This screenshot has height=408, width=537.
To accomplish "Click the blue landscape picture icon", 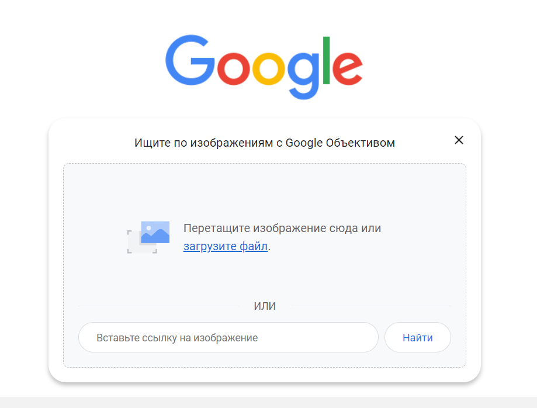I will point(156,231).
